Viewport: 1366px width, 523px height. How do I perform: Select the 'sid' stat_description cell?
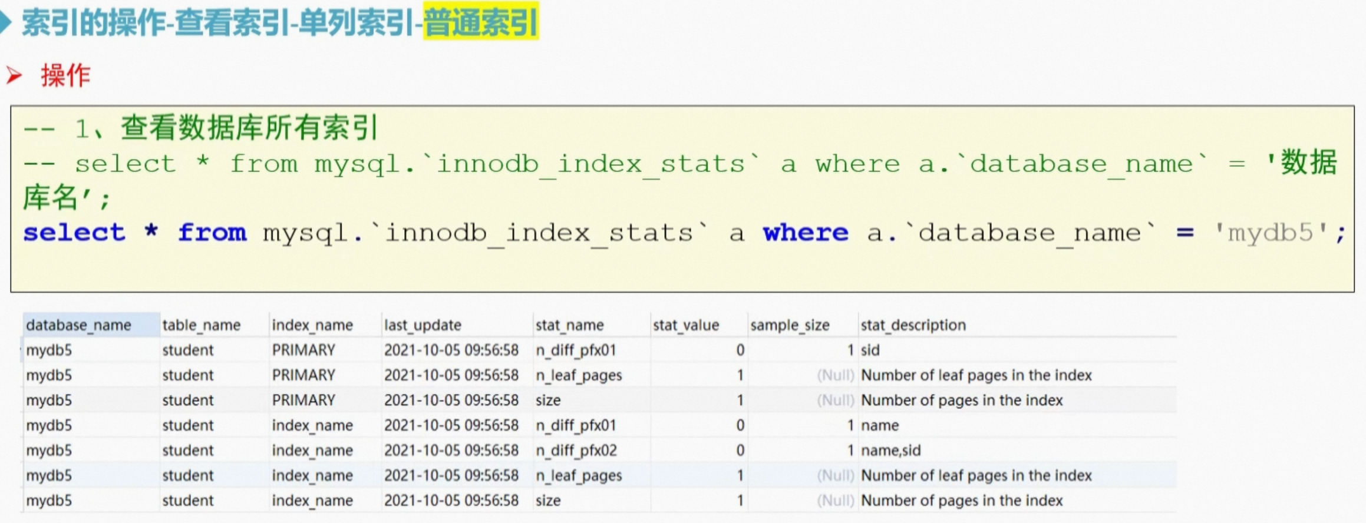point(1017,350)
